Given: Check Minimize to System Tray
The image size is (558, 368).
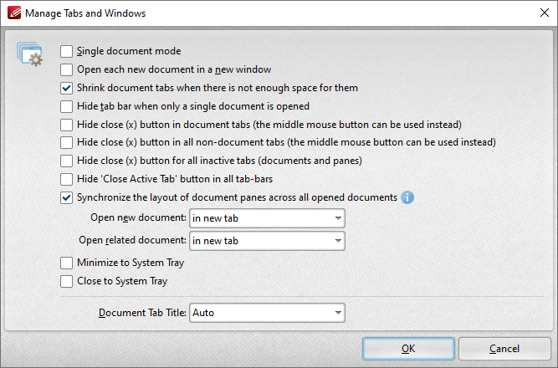Looking at the screenshot, I should coord(66,263).
